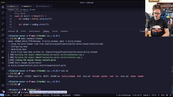Image resolution: width=173 pixels, height=97 pixels.
Task: Open the Comments panel tab
Action: pyautogui.click(x=64, y=31)
